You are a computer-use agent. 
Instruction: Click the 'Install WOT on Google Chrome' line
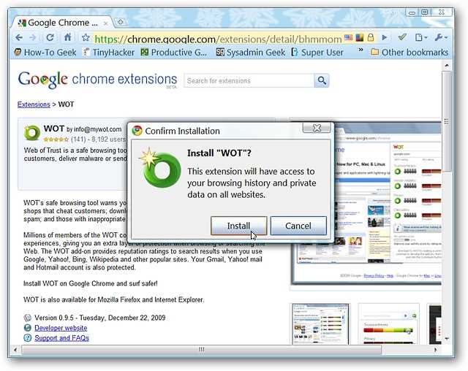91,283
